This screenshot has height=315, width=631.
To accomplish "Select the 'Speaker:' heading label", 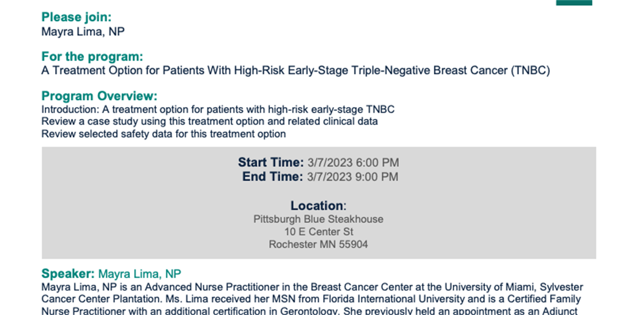I will [68, 274].
